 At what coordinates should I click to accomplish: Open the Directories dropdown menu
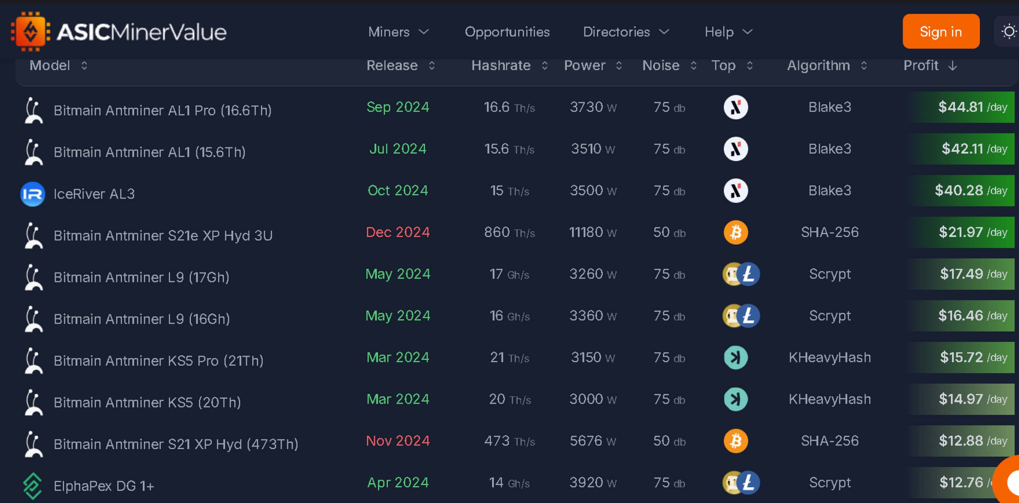(626, 32)
